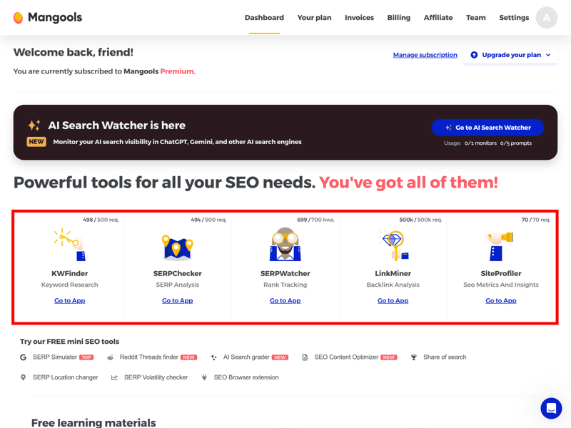Image resolution: width=571 pixels, height=428 pixels.
Task: Open the Billing tab
Action: tap(398, 18)
